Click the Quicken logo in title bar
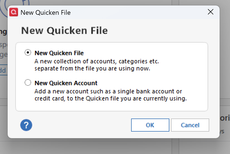The height and width of the screenshot is (154, 230). 14,12
